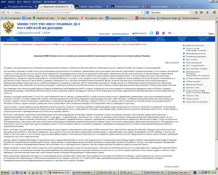Click the search magnifier in the search box

191,13
